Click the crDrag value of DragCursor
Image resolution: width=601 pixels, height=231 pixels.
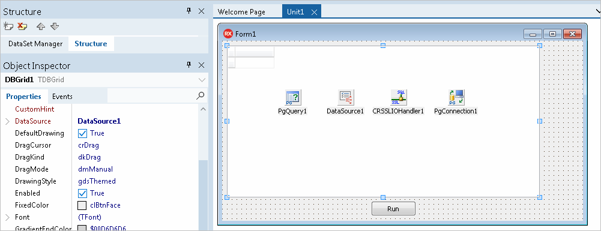tap(88, 146)
